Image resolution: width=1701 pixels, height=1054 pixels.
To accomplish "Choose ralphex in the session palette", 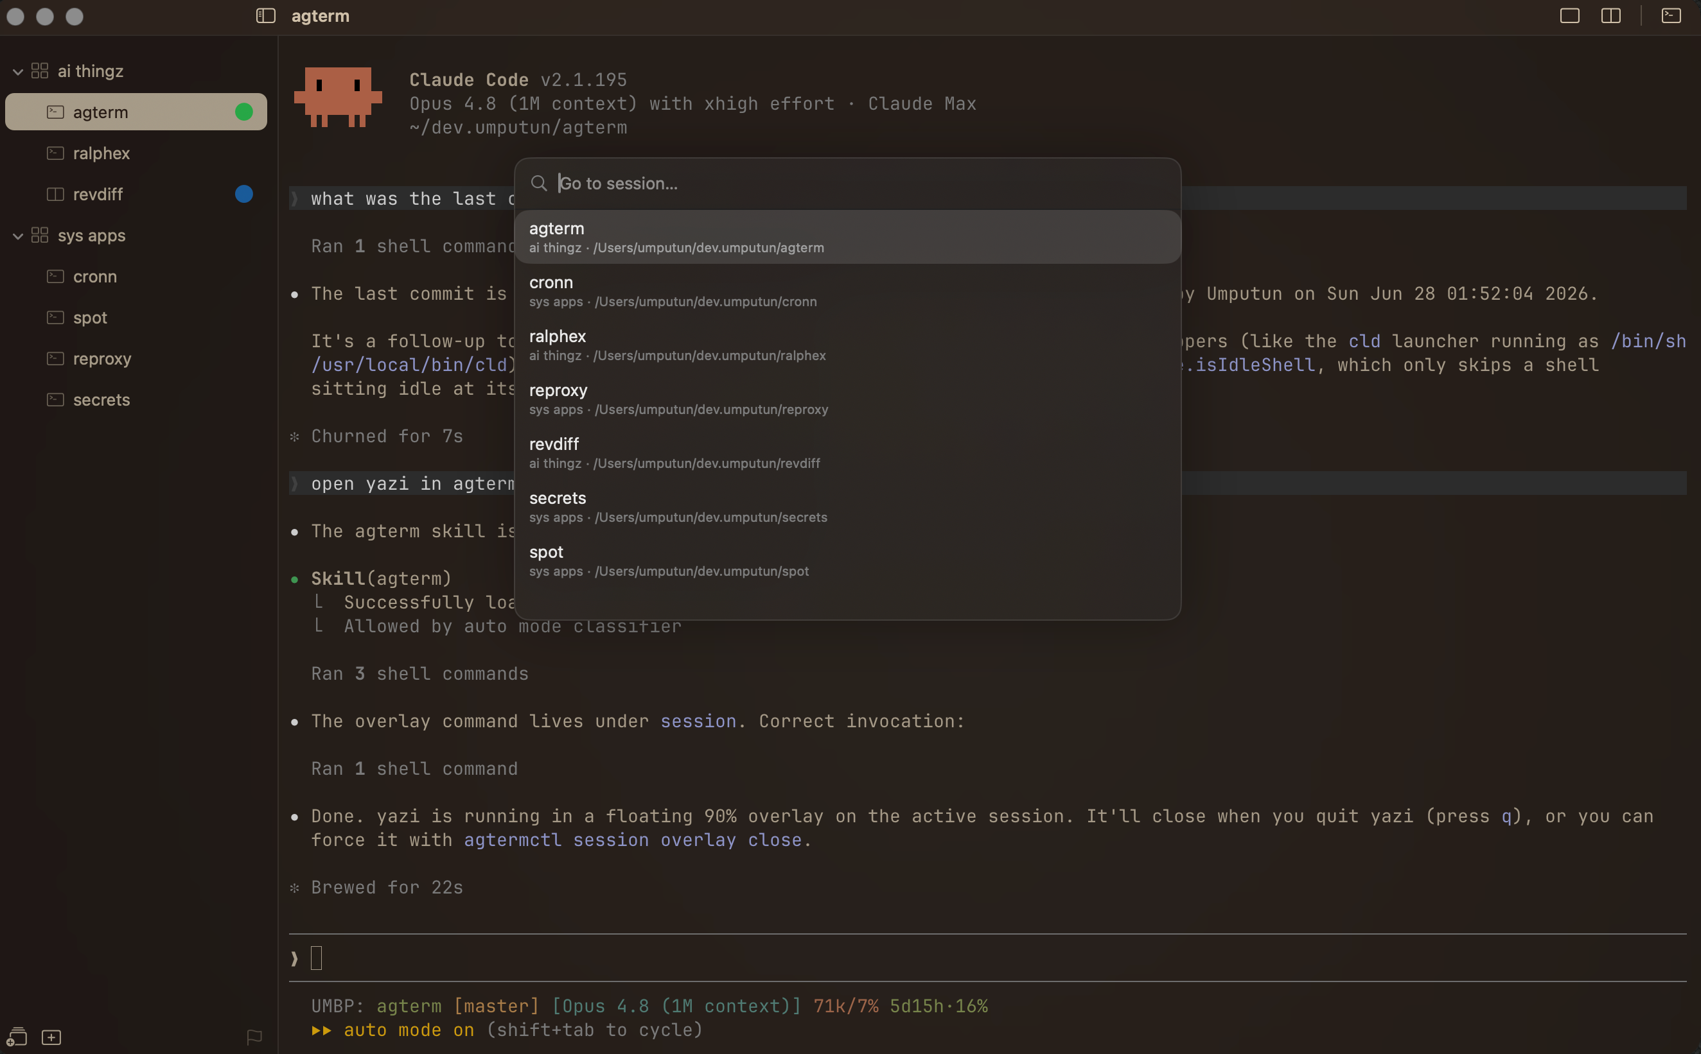I will pos(847,344).
